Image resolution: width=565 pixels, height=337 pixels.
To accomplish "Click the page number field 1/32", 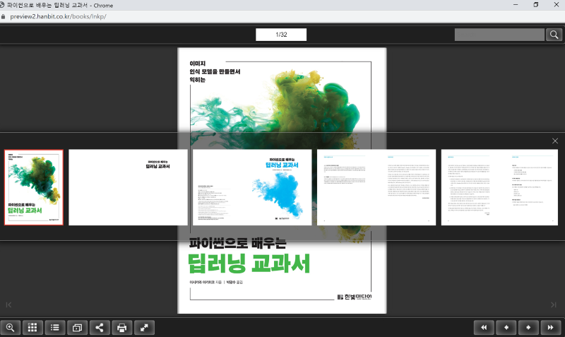I will click(x=281, y=35).
